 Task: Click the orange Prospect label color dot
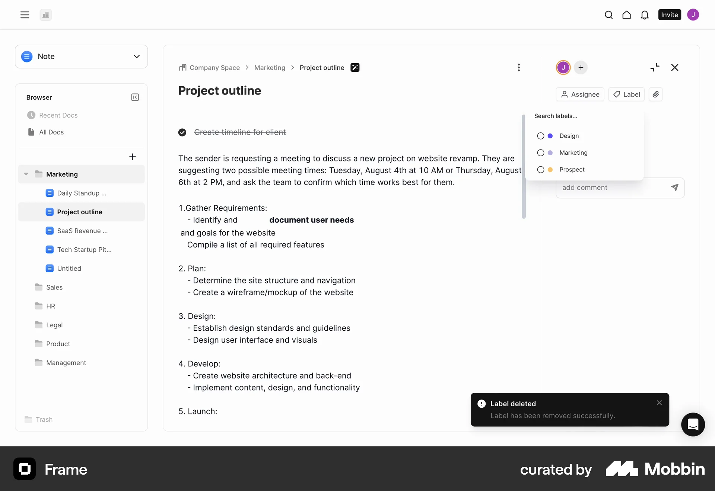[550, 170]
